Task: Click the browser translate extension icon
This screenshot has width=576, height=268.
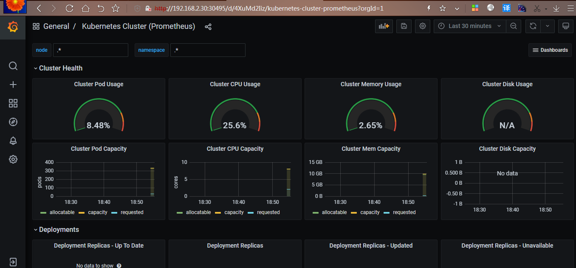Action: tap(506, 8)
